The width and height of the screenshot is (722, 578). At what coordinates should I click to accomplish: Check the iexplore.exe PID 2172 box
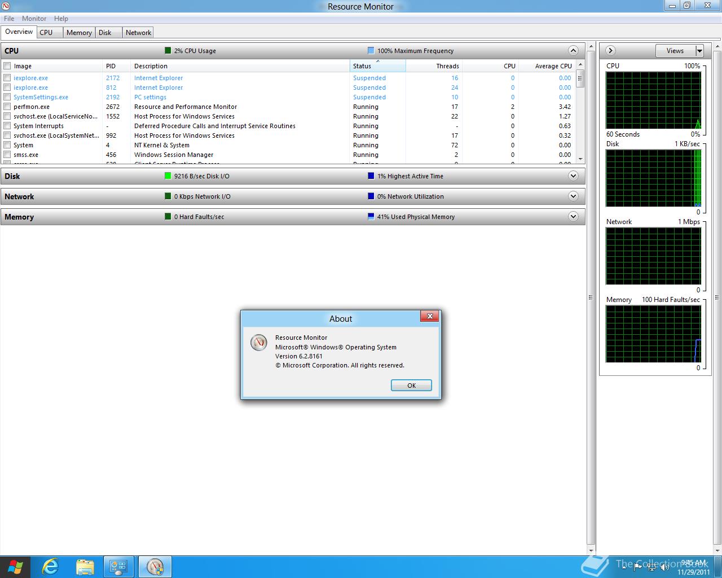7,78
